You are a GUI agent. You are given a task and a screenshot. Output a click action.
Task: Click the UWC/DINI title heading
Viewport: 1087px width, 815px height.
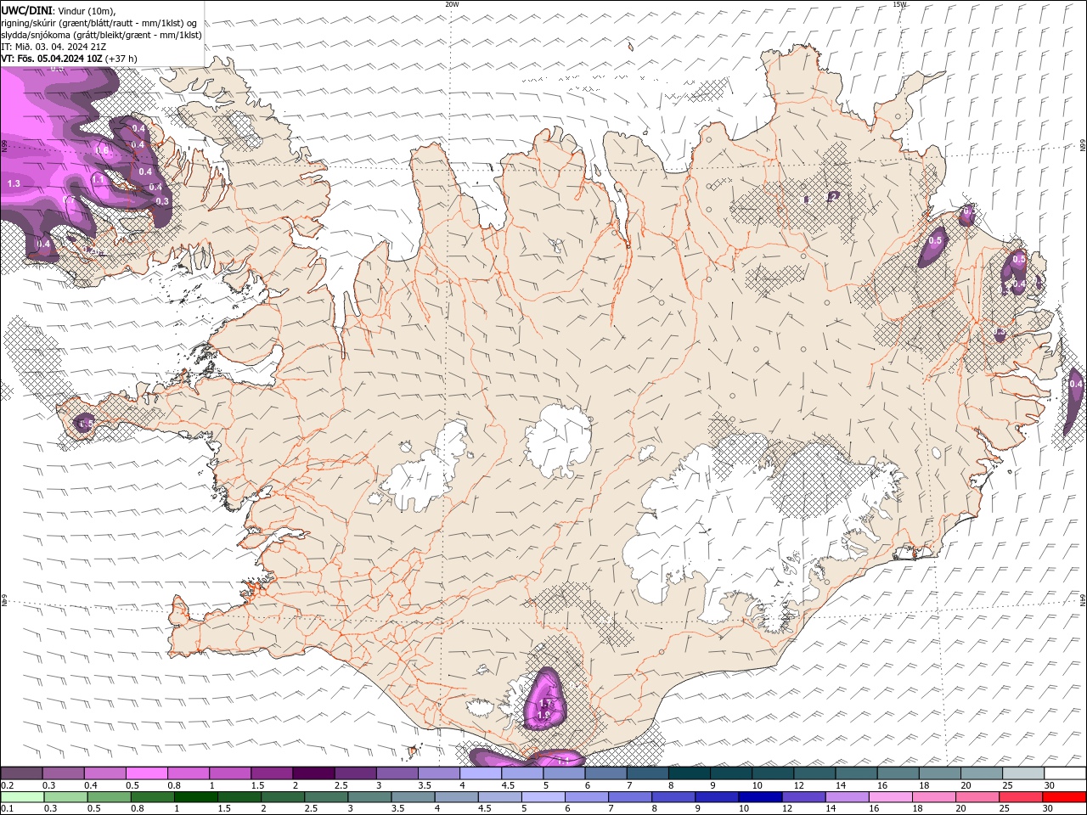click(x=28, y=9)
